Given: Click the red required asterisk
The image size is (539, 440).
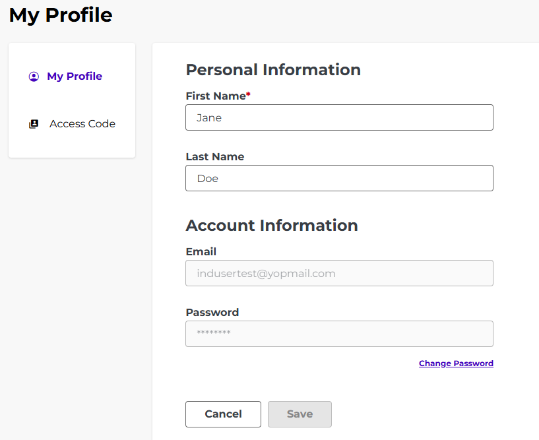Looking at the screenshot, I should coord(248,94).
